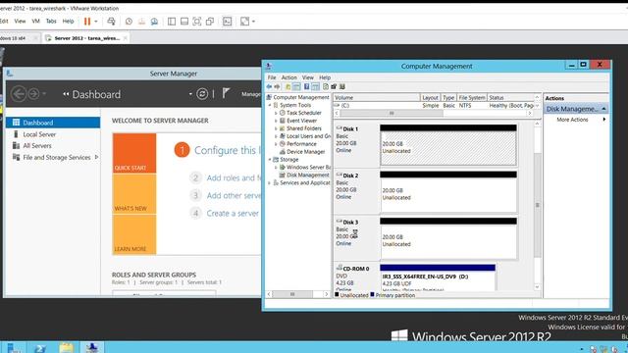Open the notifications flag in Server Manager
Viewport: 628px width, 353px height.
(x=226, y=94)
